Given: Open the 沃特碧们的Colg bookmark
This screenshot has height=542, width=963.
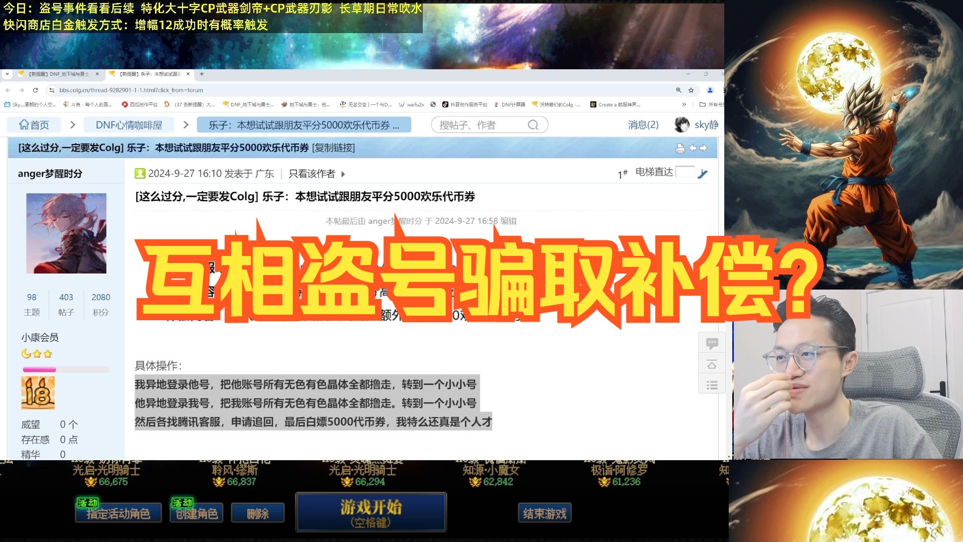Looking at the screenshot, I should coord(556,105).
